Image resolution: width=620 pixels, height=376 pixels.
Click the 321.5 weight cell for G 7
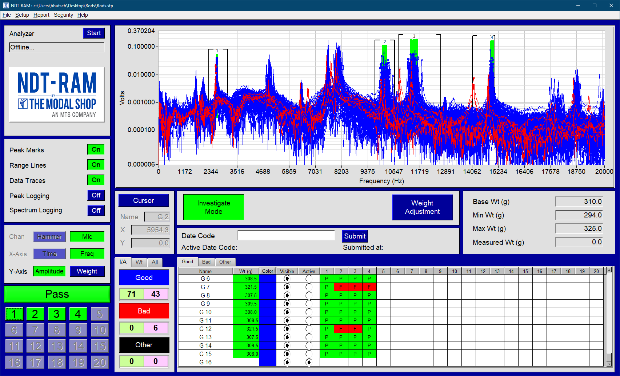point(246,287)
